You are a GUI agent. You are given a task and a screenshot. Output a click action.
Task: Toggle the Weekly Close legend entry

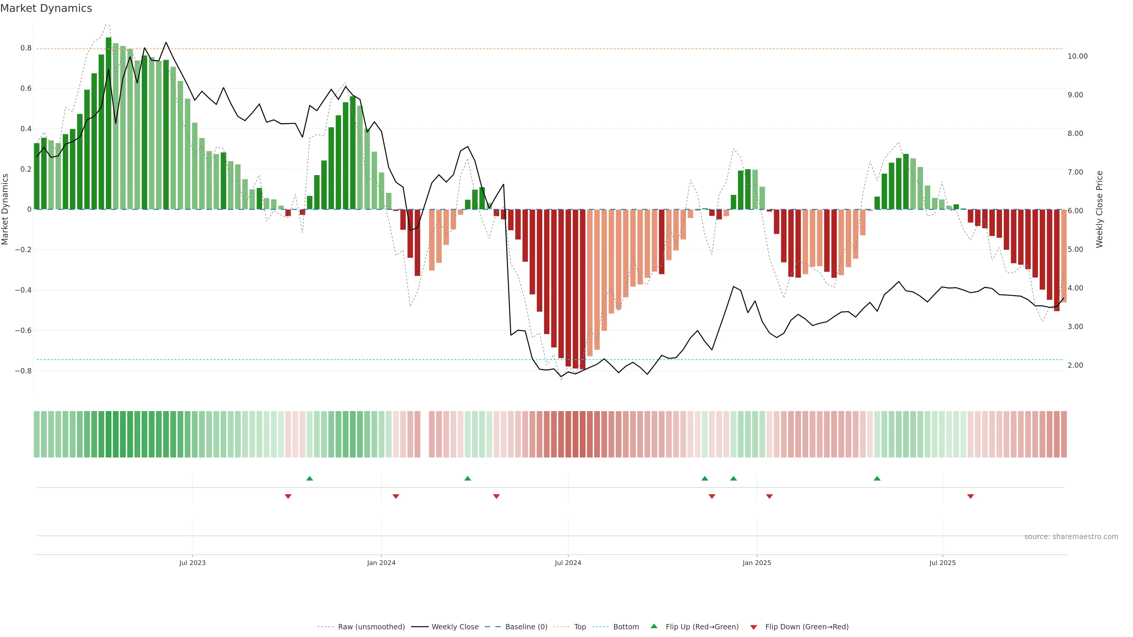coord(455,627)
